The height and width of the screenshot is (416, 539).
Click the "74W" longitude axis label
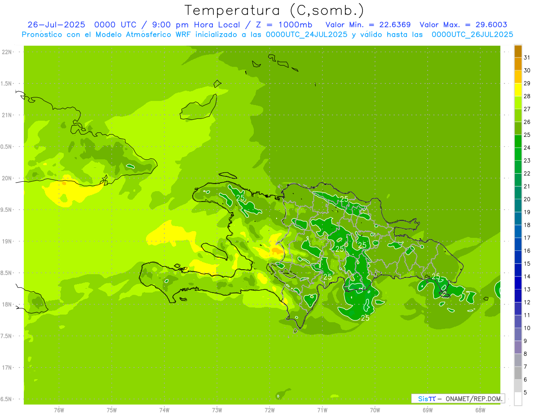[x=164, y=410]
